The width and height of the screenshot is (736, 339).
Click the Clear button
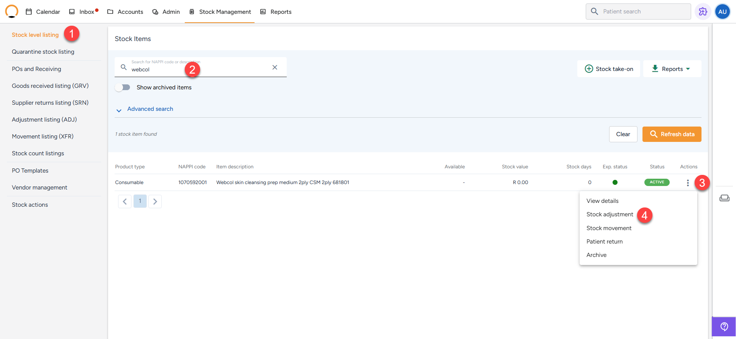[623, 134]
